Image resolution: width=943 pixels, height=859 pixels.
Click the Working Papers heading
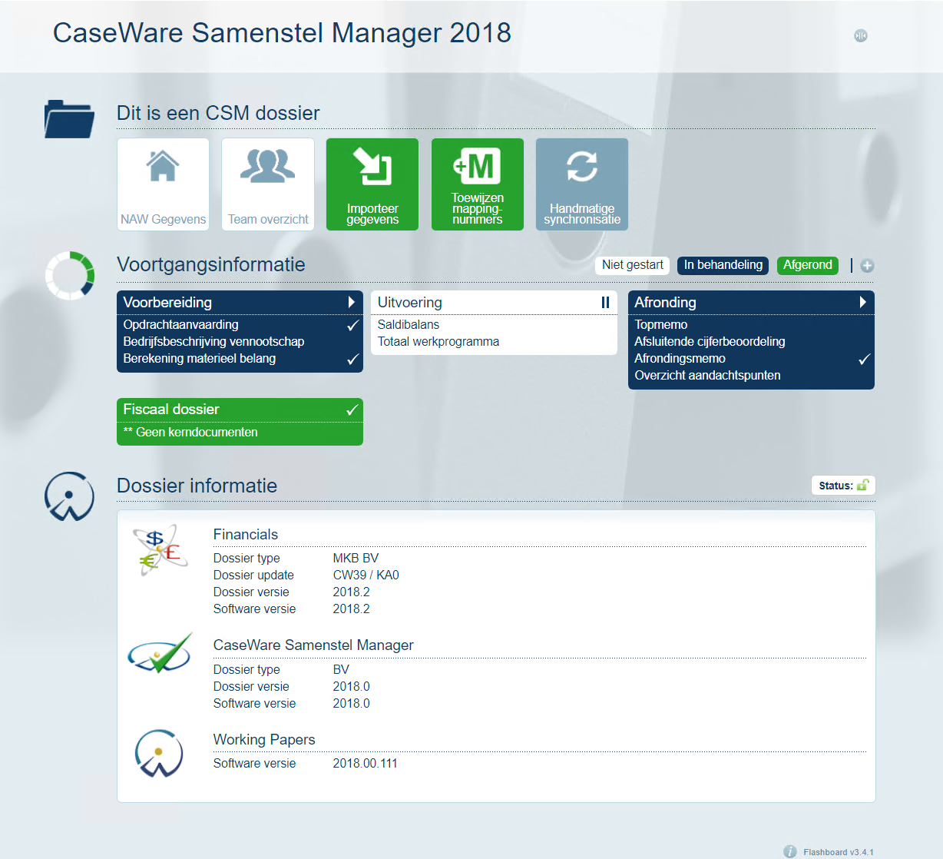click(x=264, y=740)
